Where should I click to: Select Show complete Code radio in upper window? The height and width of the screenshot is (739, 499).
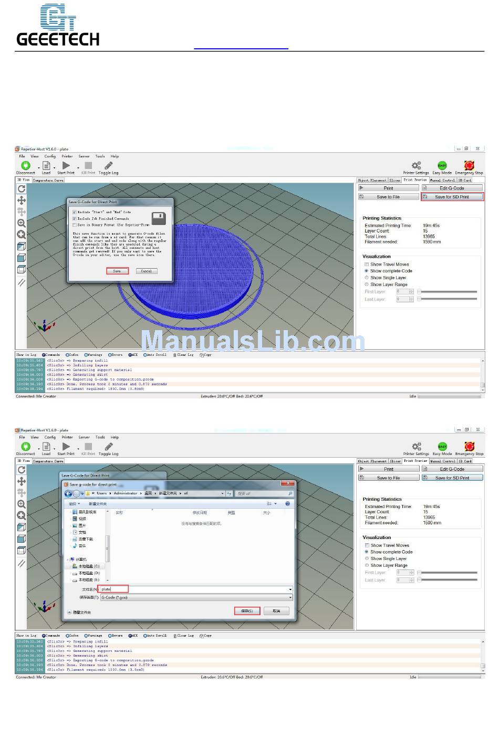point(367,271)
